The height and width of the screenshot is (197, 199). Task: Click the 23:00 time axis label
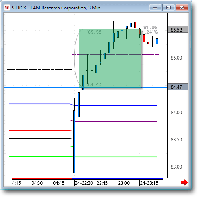(124, 183)
